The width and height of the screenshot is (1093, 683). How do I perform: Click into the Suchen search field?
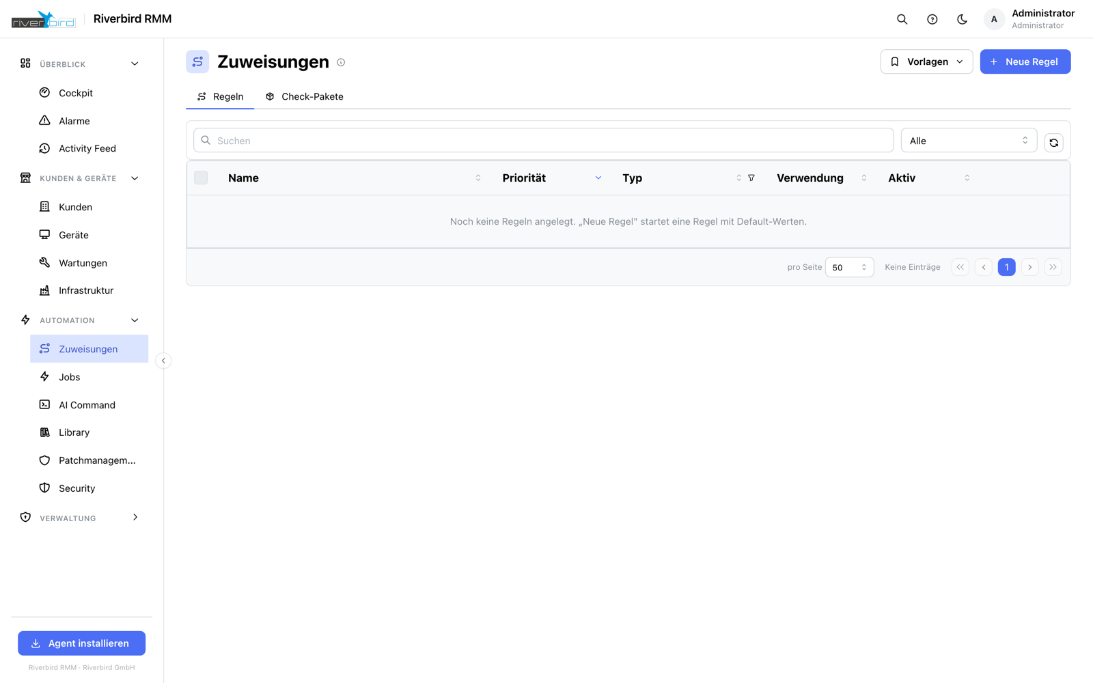point(543,141)
